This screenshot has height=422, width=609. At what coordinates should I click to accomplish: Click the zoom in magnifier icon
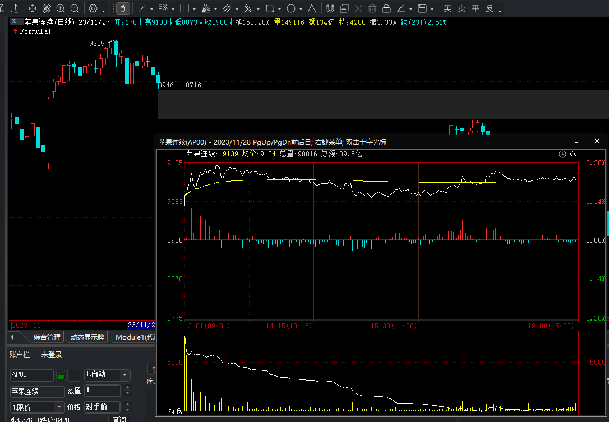[61, 8]
